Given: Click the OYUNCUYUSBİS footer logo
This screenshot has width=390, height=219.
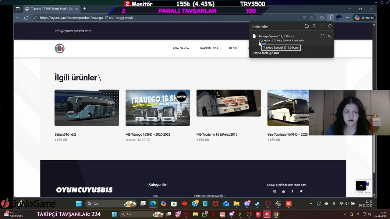Looking at the screenshot, I should (84, 190).
